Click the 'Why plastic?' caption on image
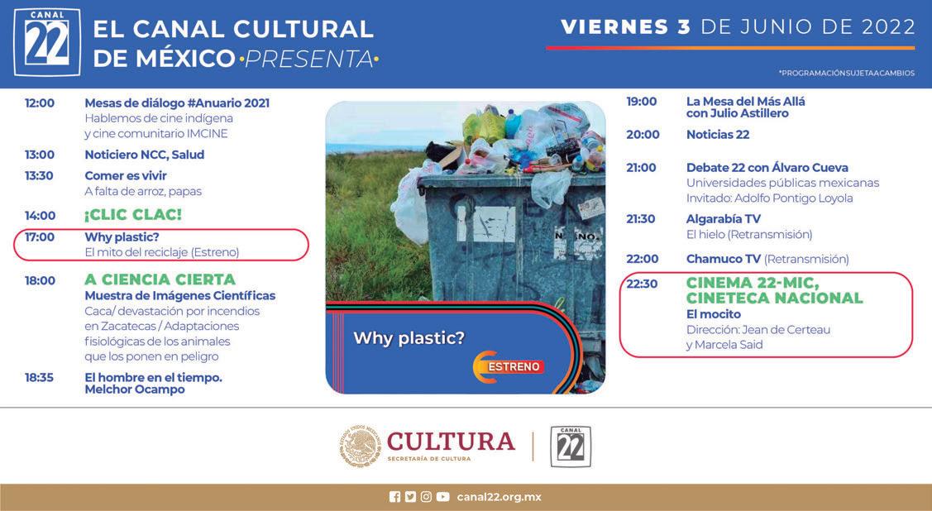 [409, 338]
